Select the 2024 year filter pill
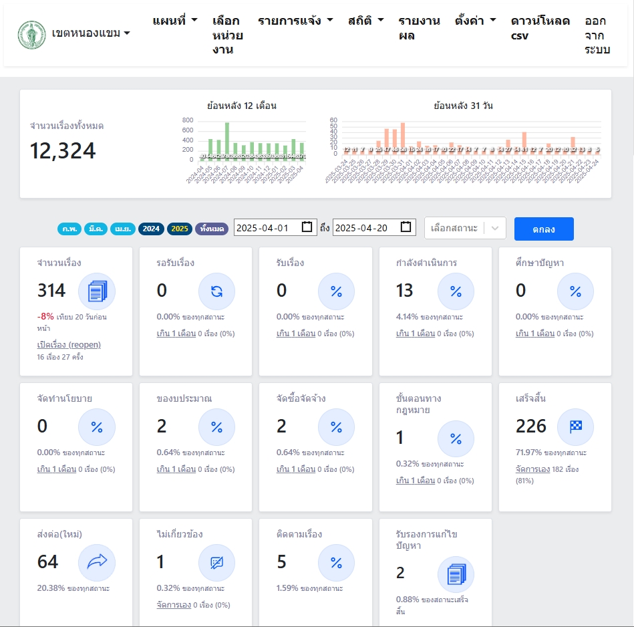The width and height of the screenshot is (634, 627). pos(151,229)
